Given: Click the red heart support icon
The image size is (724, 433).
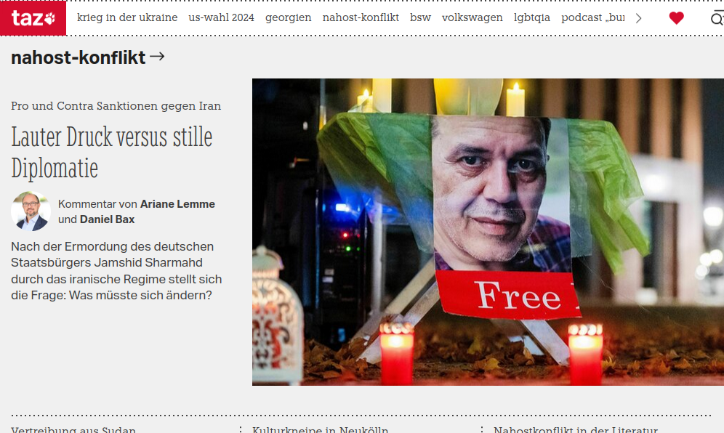Looking at the screenshot, I should pyautogui.click(x=677, y=18).
